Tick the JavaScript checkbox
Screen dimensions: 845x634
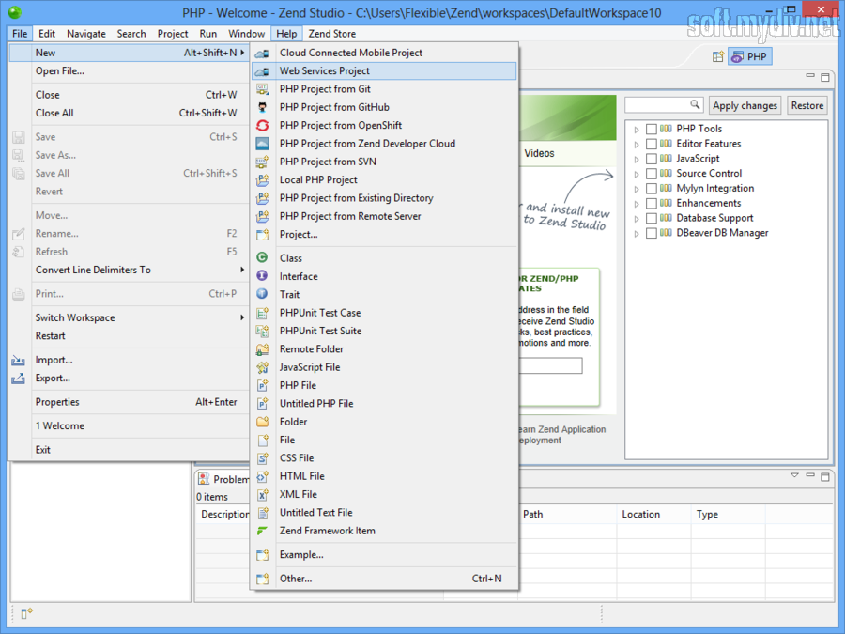point(651,159)
